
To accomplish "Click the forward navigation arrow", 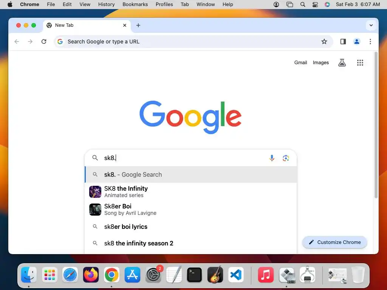I will pyautogui.click(x=30, y=42).
